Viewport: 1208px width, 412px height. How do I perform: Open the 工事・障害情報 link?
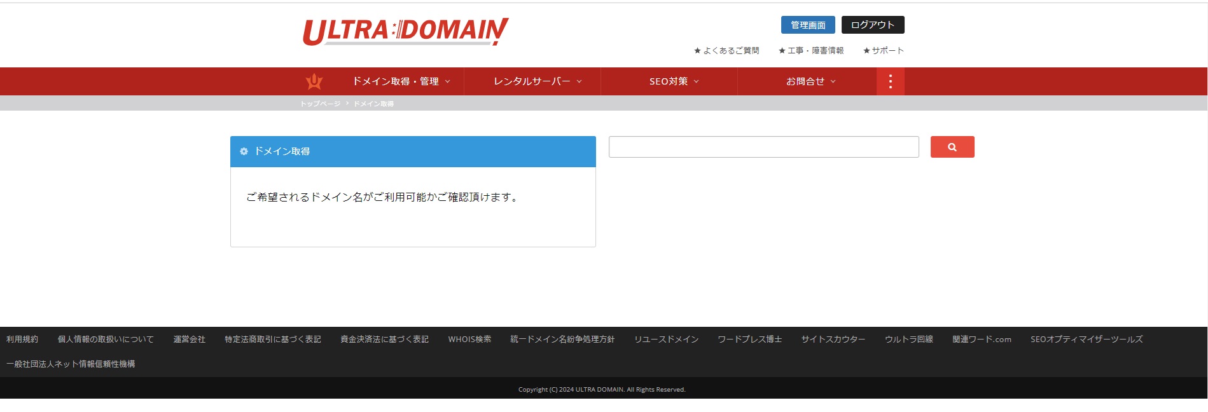[x=811, y=50]
